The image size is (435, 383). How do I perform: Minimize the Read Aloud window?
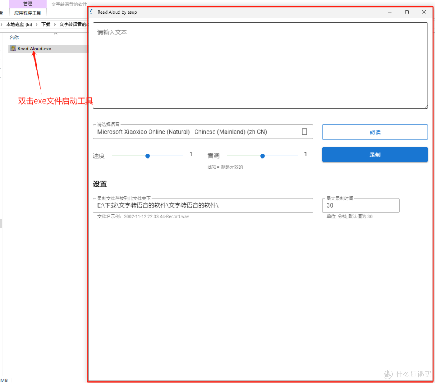390,12
